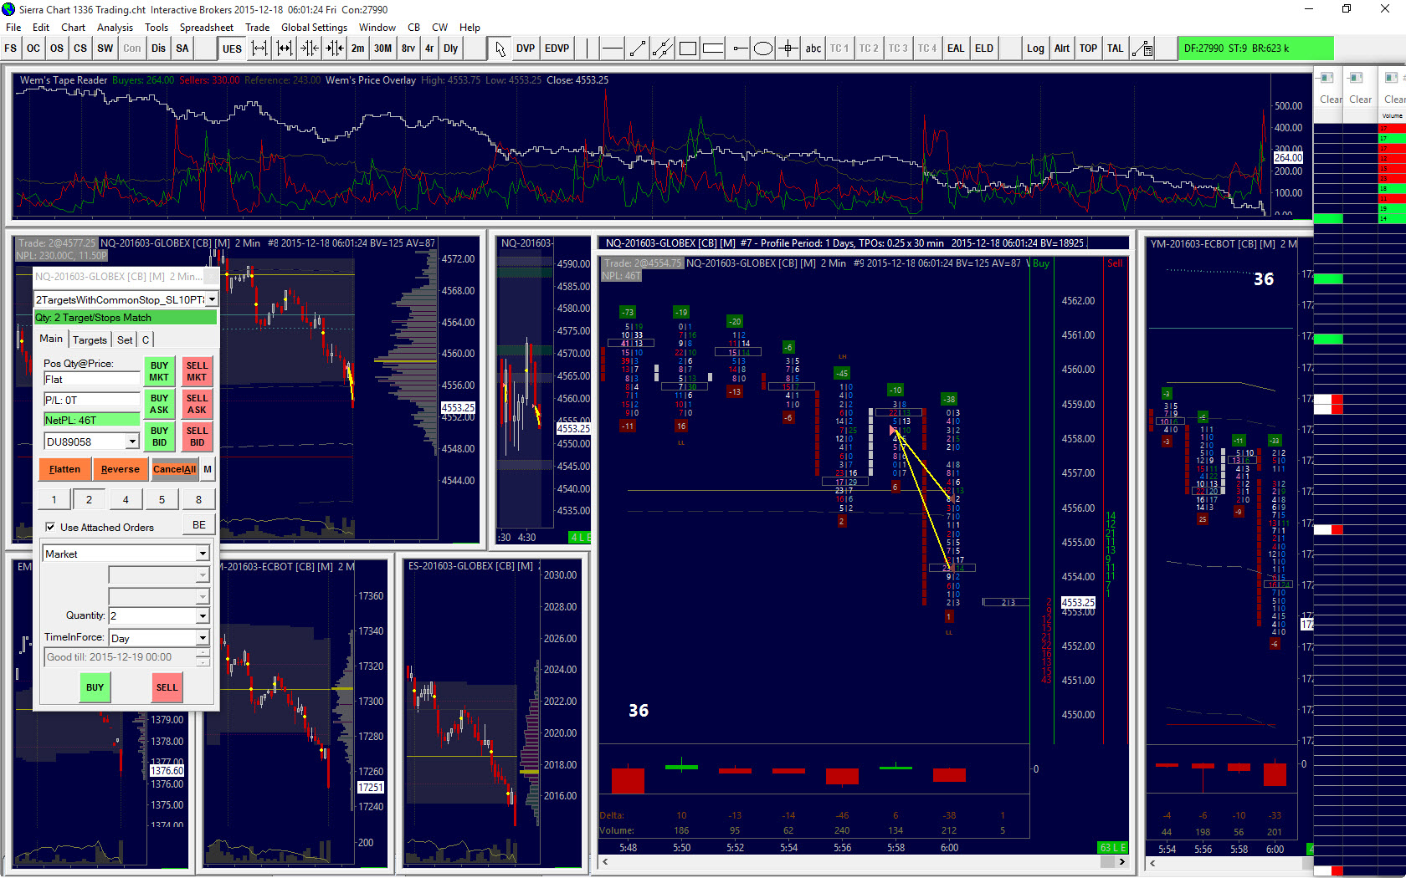Click the ELD toolbar button
The height and width of the screenshot is (878, 1406).
click(984, 48)
